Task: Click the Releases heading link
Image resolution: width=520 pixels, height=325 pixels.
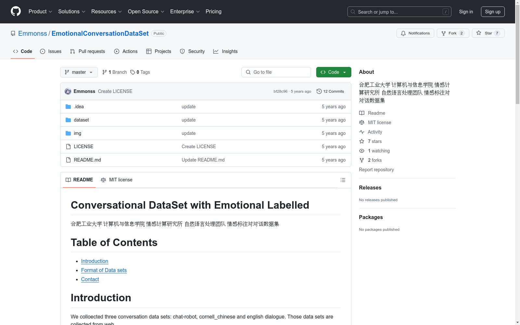Action: click(x=370, y=188)
